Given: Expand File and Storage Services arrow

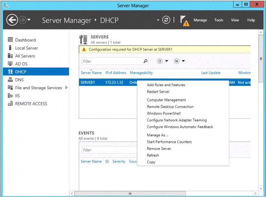Looking at the screenshot, I should pos(66,88).
